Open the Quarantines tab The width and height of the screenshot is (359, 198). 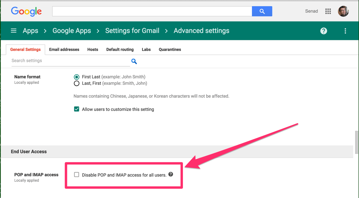(170, 49)
